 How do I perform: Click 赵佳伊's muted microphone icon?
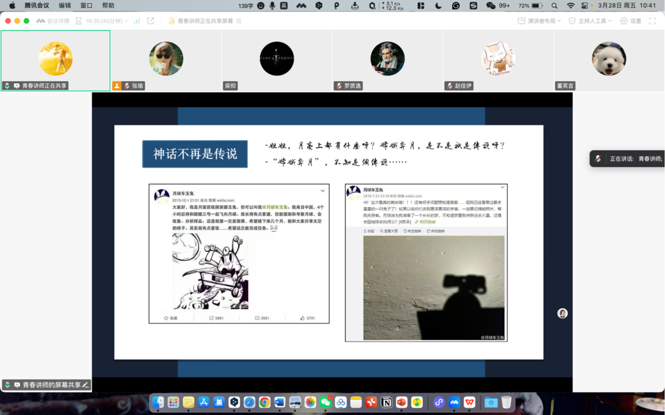(x=449, y=86)
